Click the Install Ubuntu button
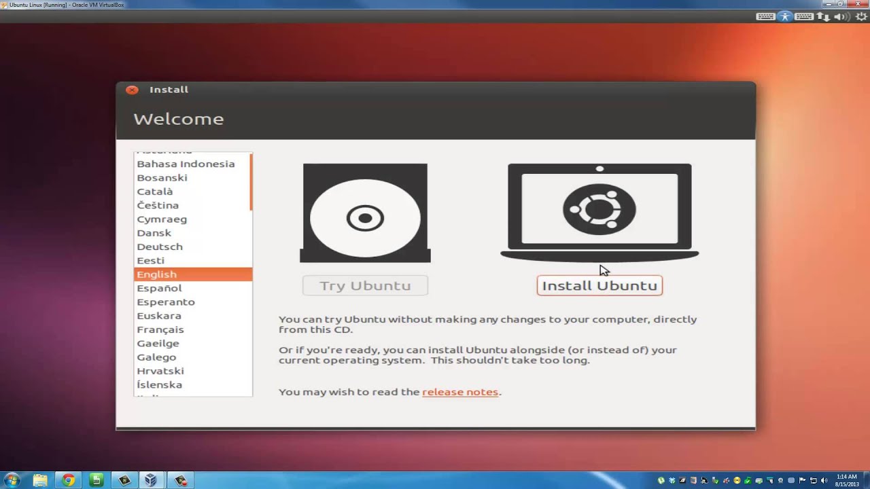The image size is (870, 489). click(x=599, y=285)
